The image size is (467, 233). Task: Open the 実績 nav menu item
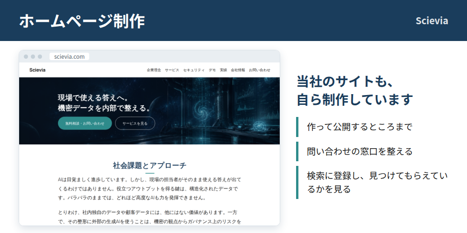point(223,70)
